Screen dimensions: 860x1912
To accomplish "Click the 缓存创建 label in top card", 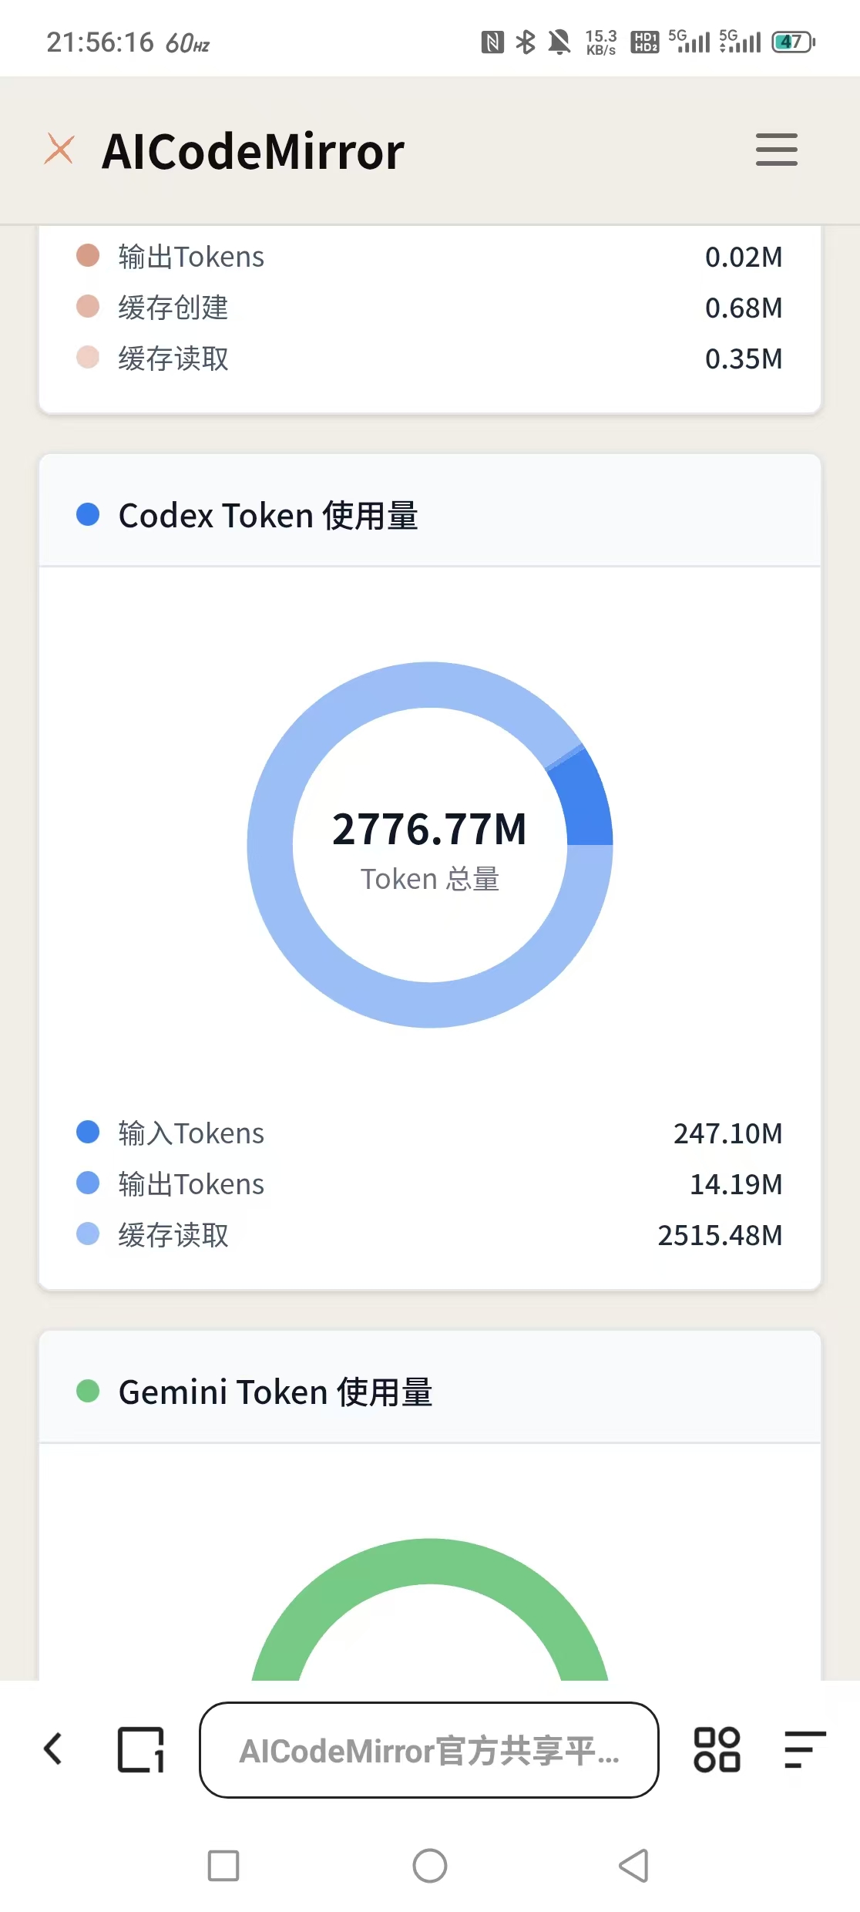I will click(x=173, y=307).
